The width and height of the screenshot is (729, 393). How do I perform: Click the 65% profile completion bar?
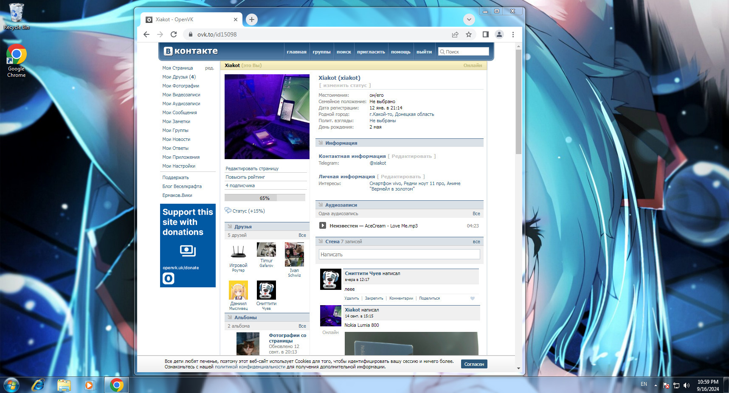click(x=265, y=198)
